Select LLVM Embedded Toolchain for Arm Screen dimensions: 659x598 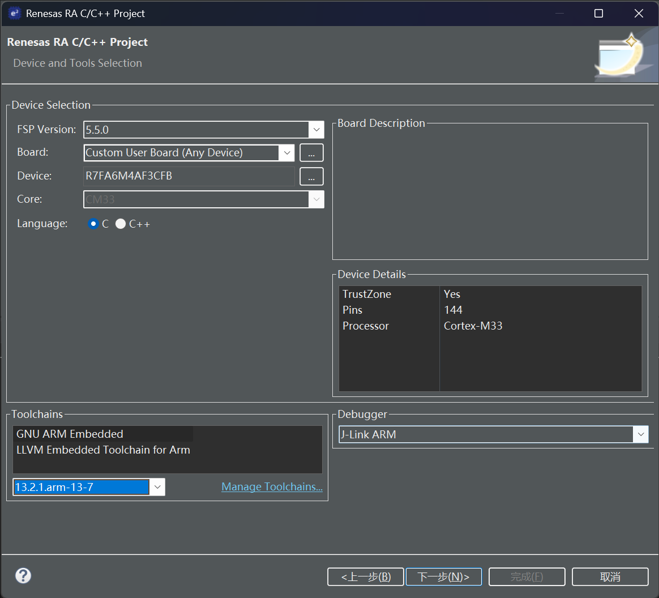pyautogui.click(x=103, y=450)
